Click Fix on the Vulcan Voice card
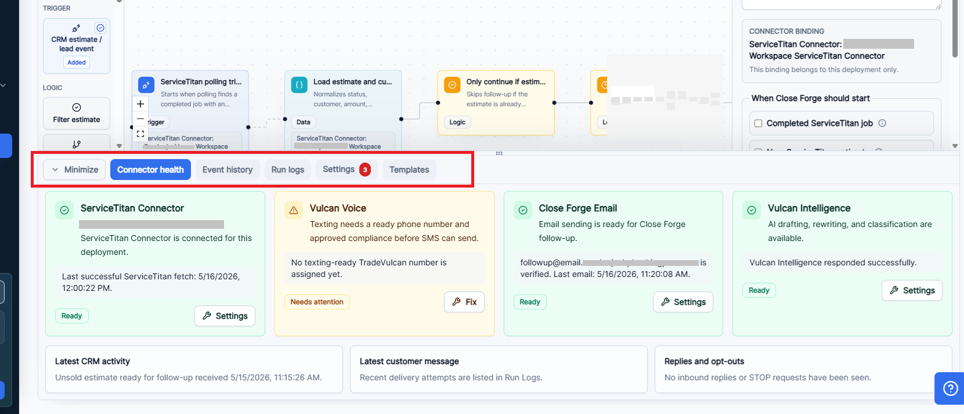964x414 pixels. coord(464,302)
